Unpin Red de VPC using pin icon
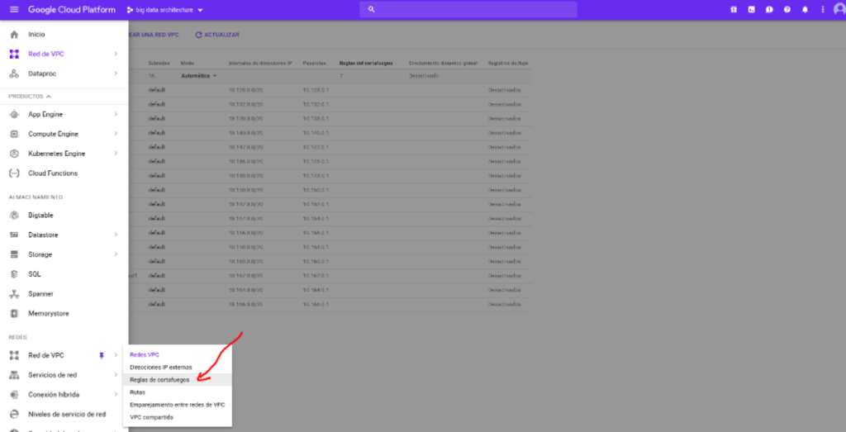The width and height of the screenshot is (846, 432). click(x=102, y=355)
